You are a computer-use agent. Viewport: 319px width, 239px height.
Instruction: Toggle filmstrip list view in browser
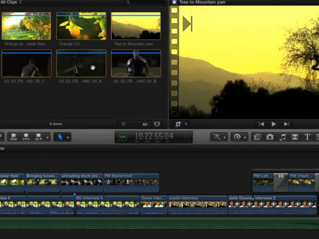(x=157, y=124)
